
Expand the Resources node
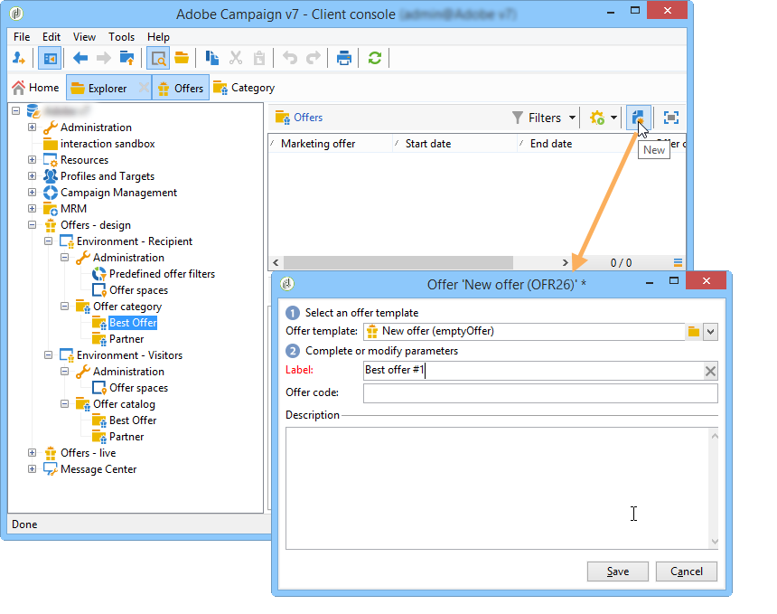[x=33, y=160]
